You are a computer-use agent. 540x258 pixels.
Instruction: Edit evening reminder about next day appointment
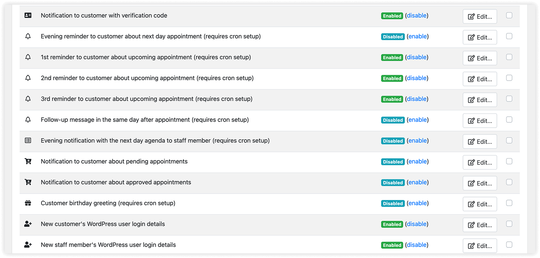point(480,37)
